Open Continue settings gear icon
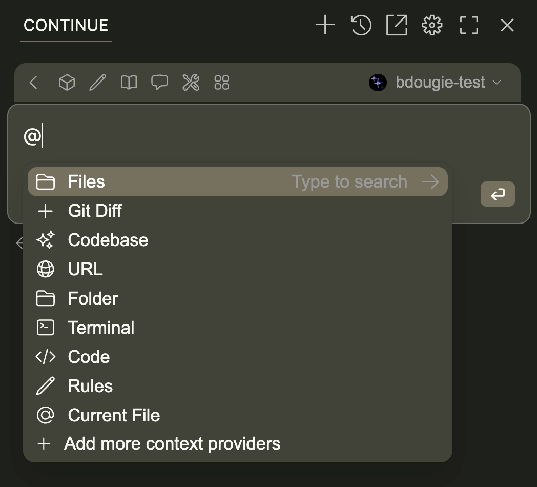 [x=432, y=25]
